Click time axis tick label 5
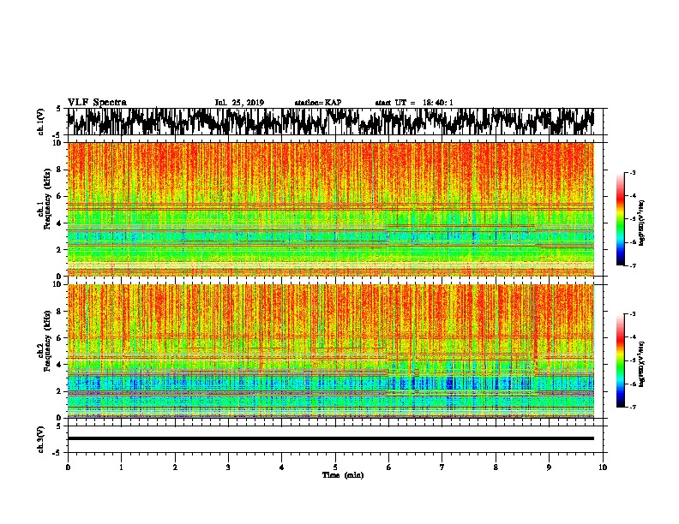679x524 pixels. [335, 467]
